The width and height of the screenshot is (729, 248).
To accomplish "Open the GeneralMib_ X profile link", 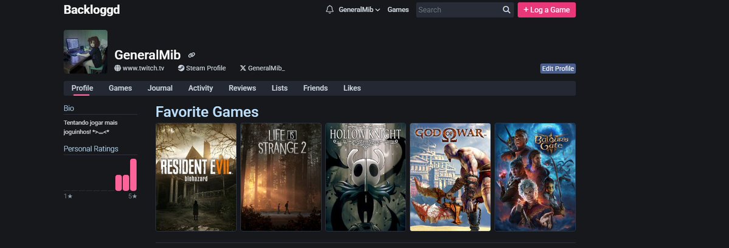I will coord(266,68).
